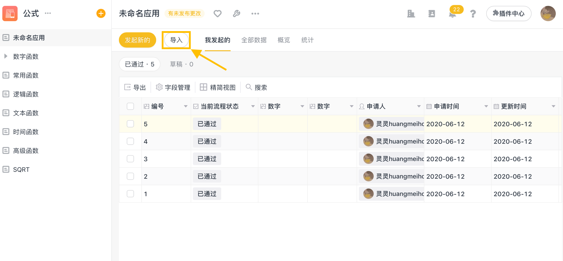Open the wrench settings icon
Screen dimensions: 563x261
(236, 13)
